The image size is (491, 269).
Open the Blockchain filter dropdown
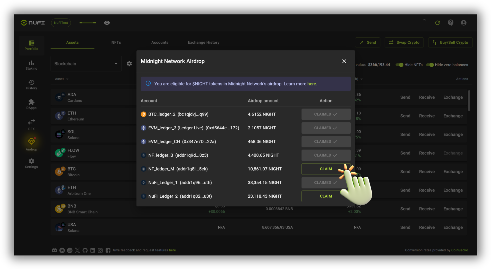click(x=86, y=64)
